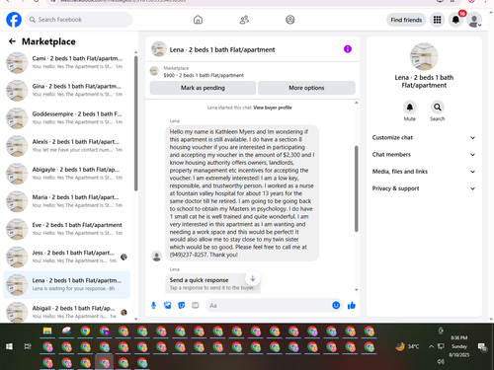The image size is (494, 370).
Task: Open the Jess 2 beds conversation
Action: tap(66, 257)
